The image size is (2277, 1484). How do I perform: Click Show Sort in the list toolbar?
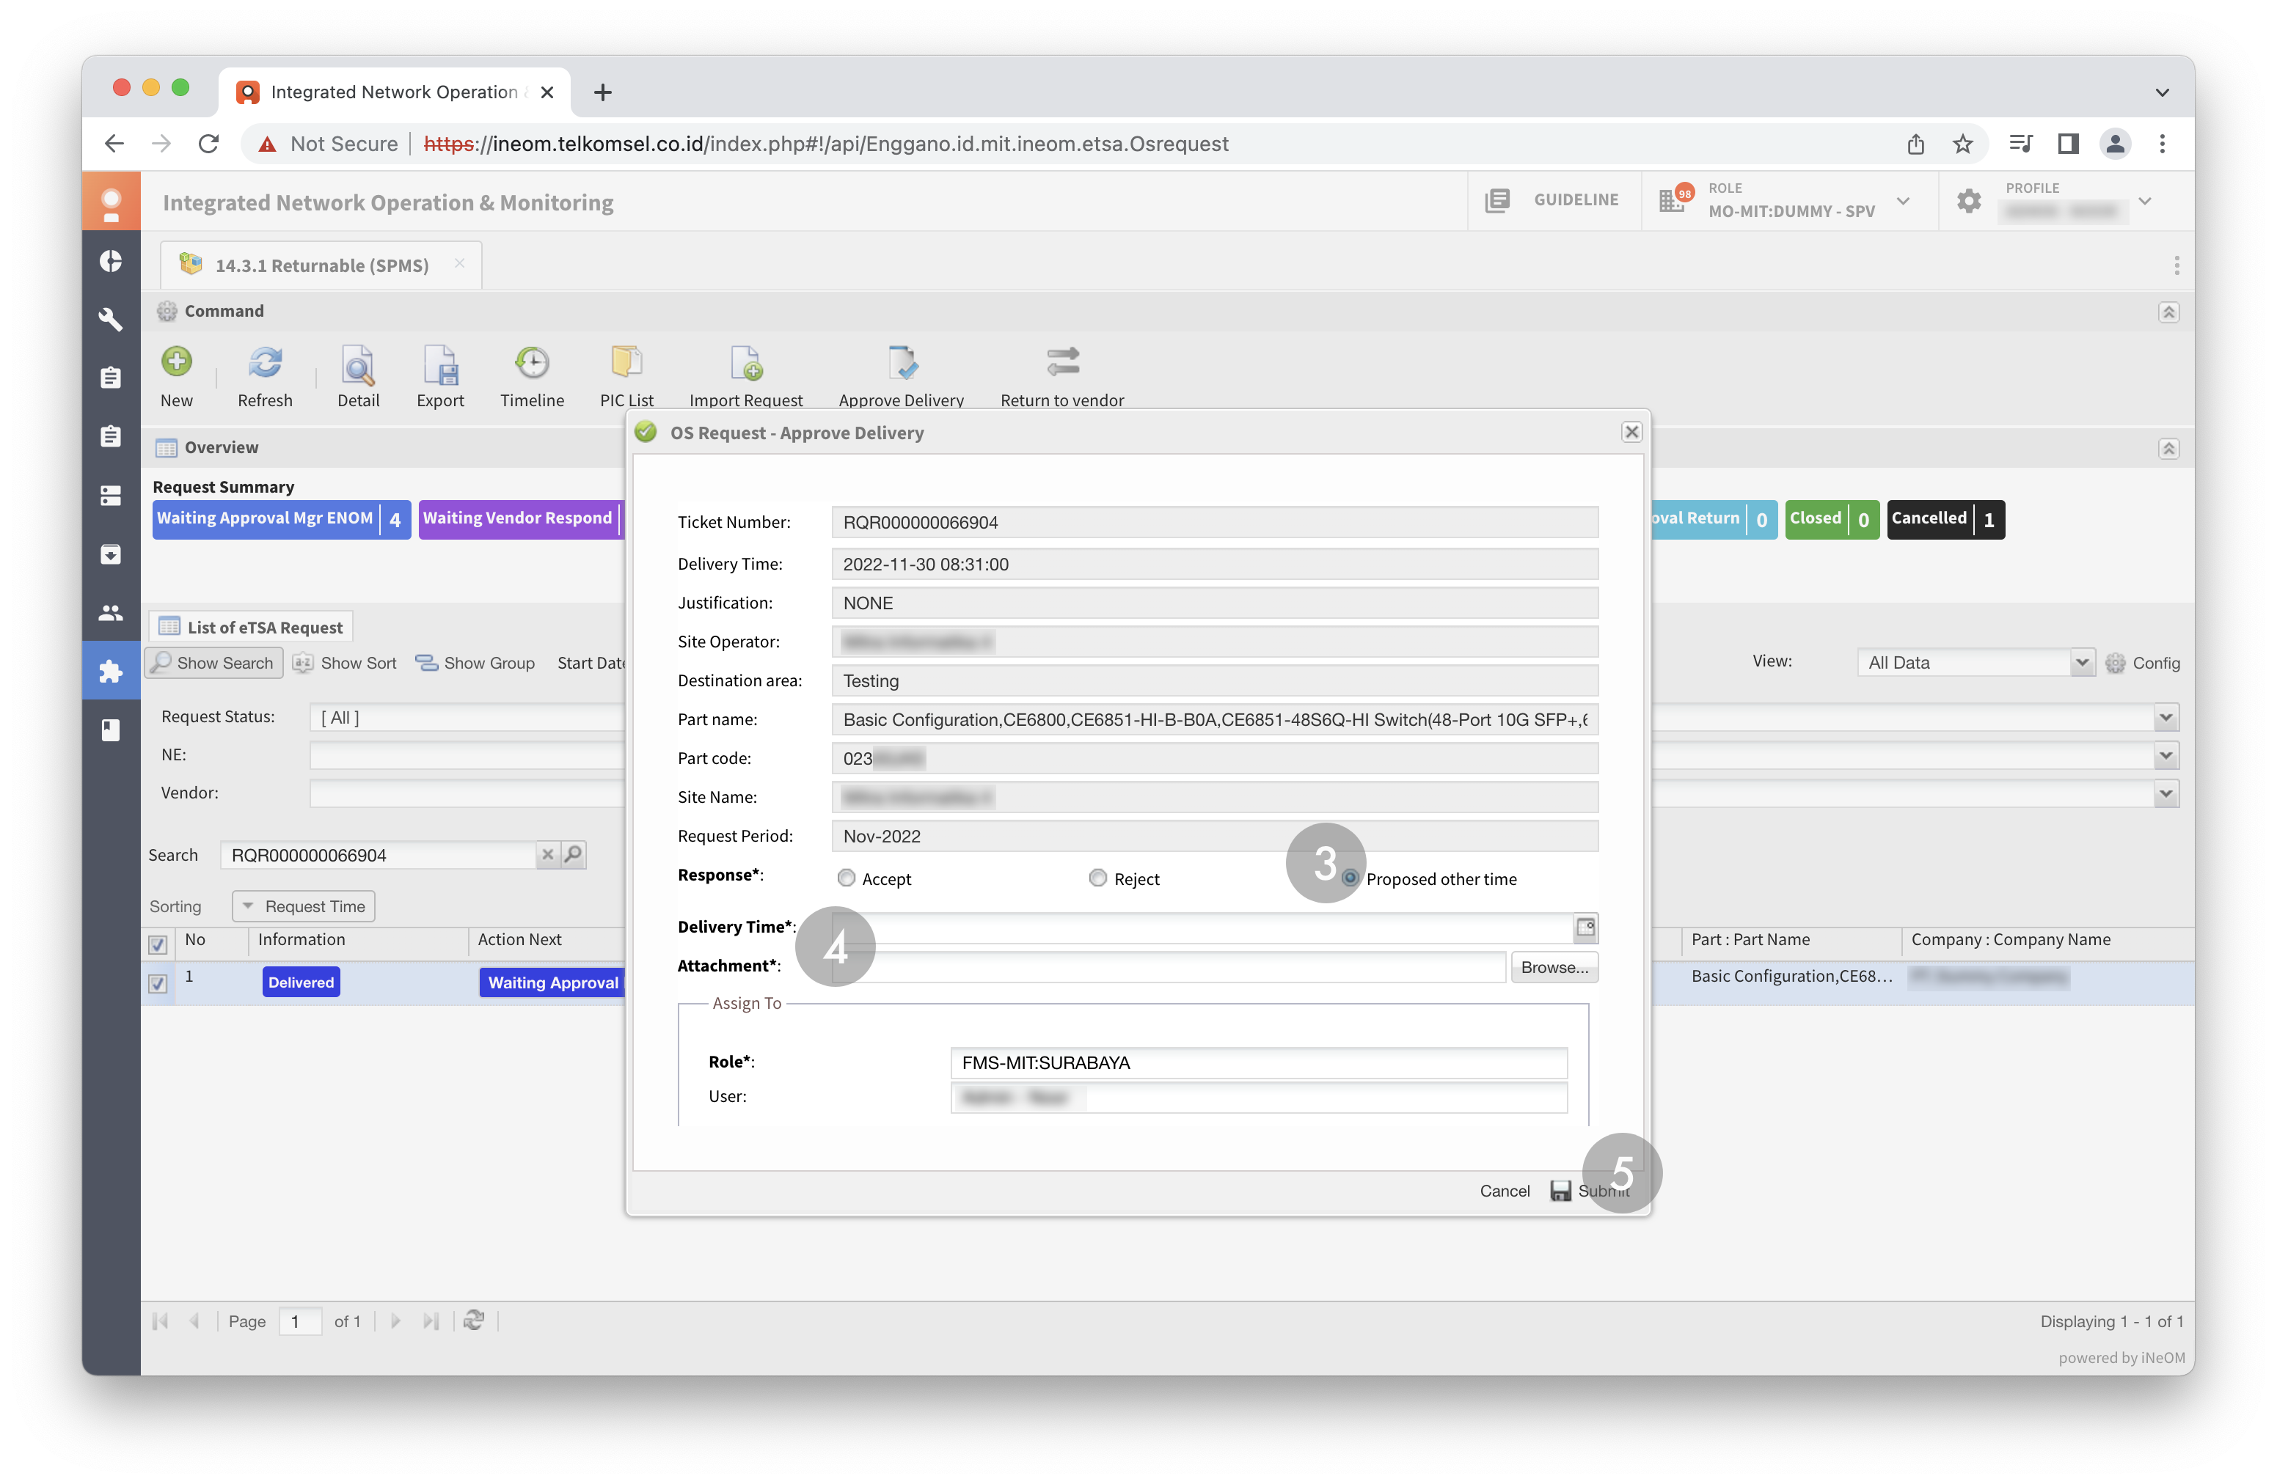pos(346,663)
